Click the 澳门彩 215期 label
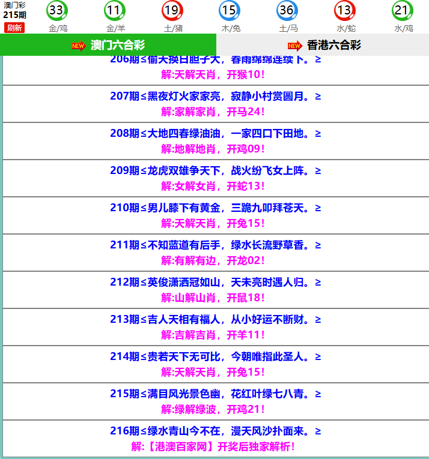 14,10
